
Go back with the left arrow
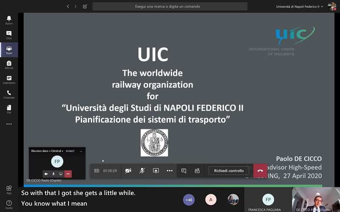(x=68, y=6)
